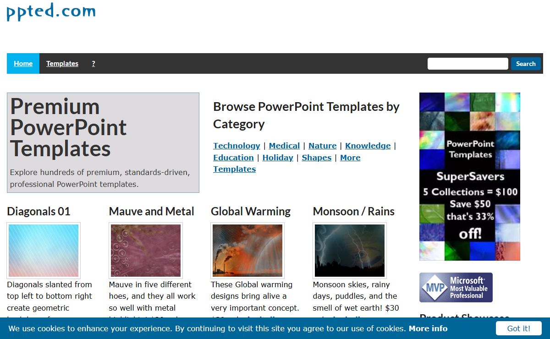
Task: Browse the Holiday category
Action: coord(278,158)
